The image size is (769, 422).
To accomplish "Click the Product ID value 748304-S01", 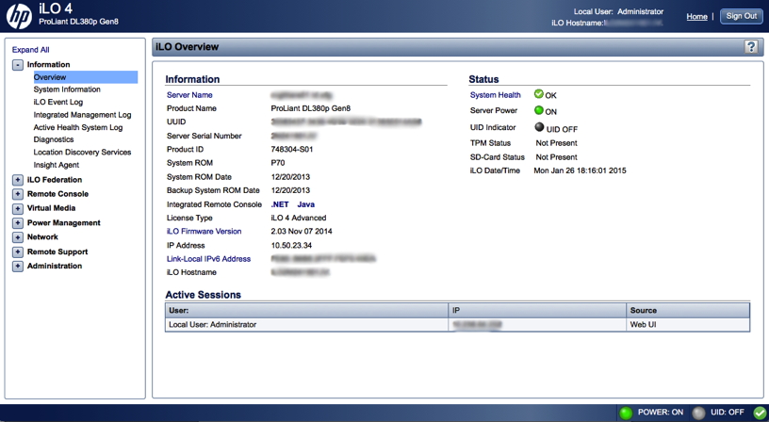I will [x=292, y=150].
